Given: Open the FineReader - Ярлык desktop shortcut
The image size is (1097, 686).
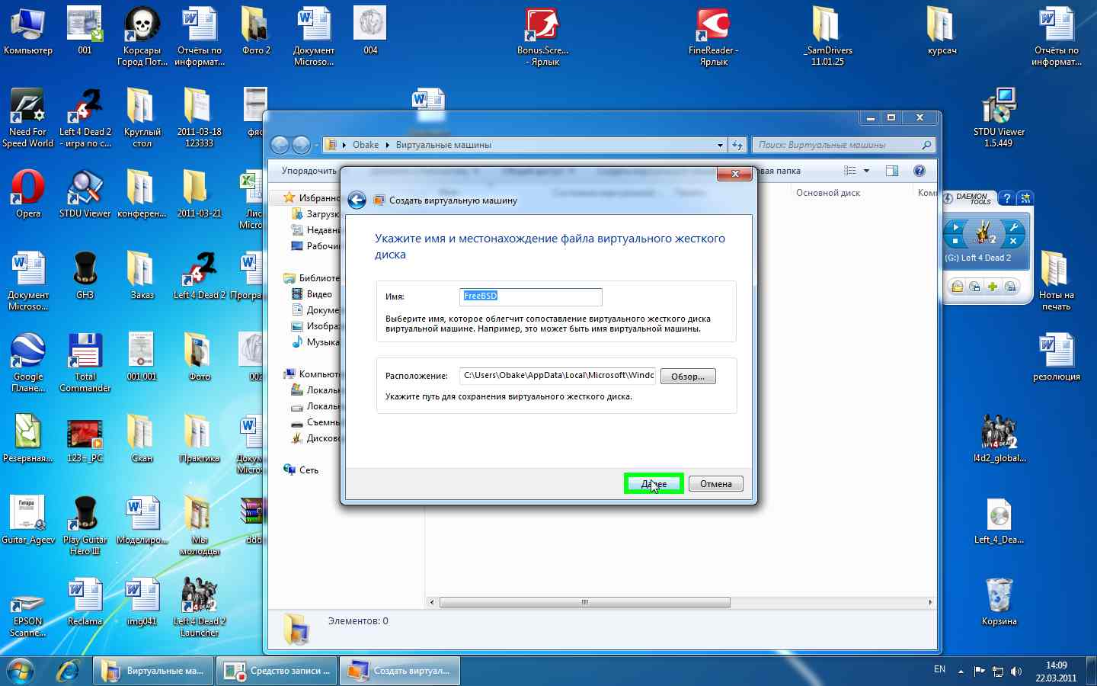Looking at the screenshot, I should pos(714,36).
